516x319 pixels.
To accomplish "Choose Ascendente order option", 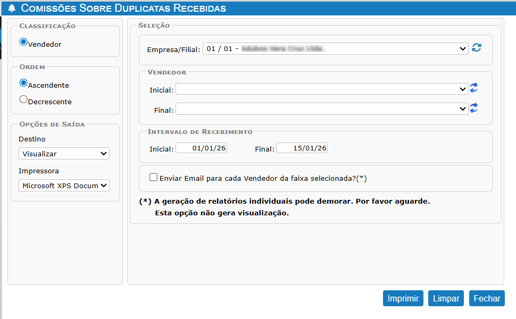I will coord(23,83).
